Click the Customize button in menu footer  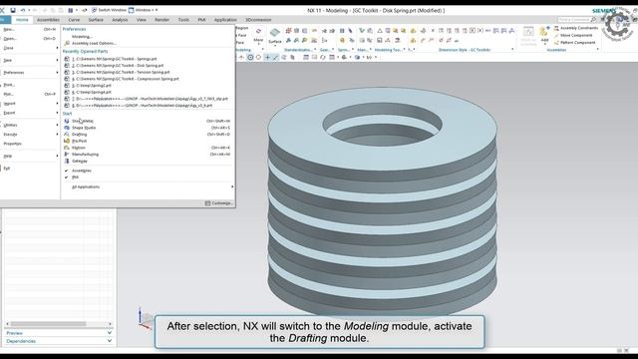tap(218, 203)
